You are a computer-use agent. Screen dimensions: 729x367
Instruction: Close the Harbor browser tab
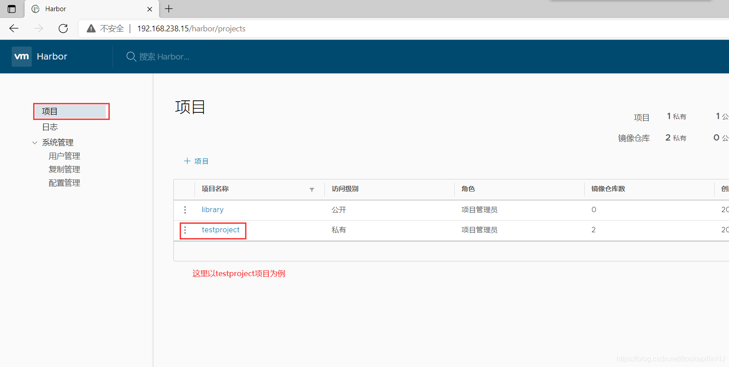coord(150,9)
